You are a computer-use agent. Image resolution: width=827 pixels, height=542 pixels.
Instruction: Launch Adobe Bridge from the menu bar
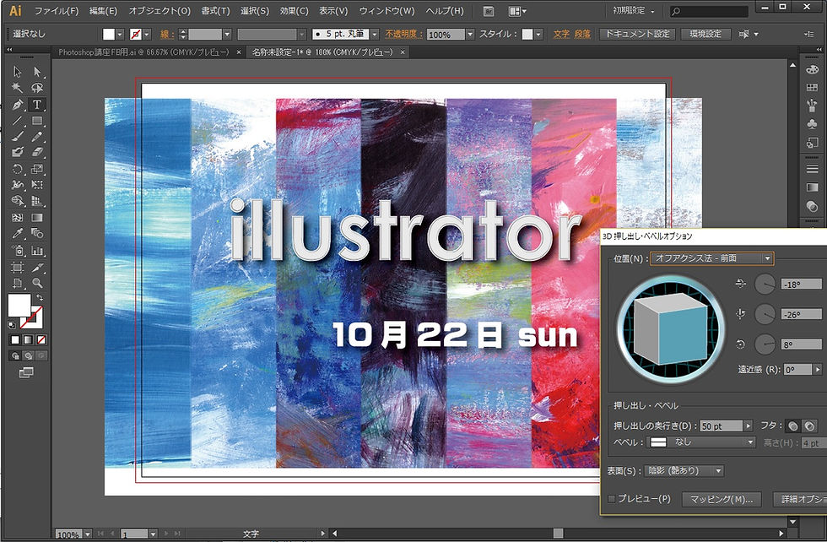tap(489, 11)
